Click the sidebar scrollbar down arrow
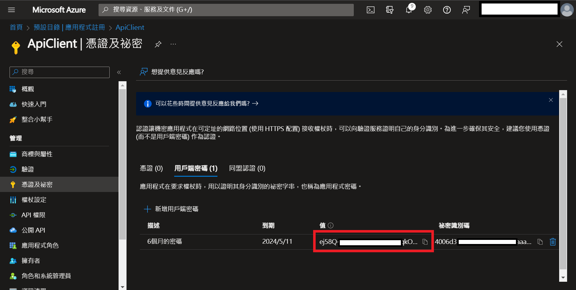The width and height of the screenshot is (576, 290). (123, 287)
